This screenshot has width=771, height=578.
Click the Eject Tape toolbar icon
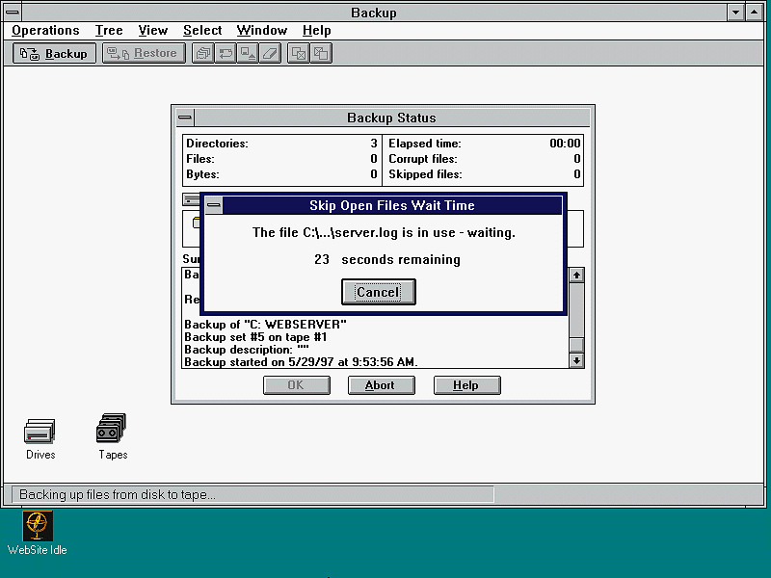pos(248,54)
